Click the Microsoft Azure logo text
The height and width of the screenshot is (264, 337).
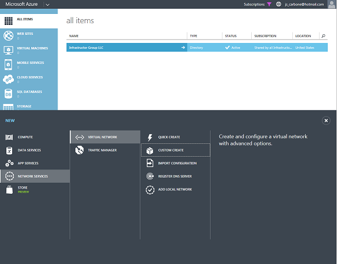point(21,4)
